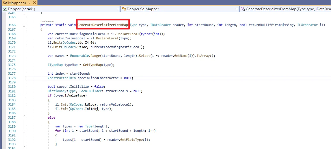
Task: Collapse the else block at line 3187
Action: tap(24, 118)
